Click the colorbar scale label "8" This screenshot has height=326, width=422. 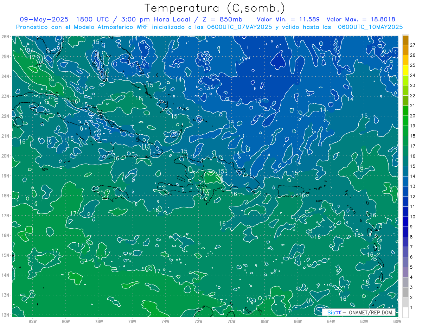click(x=412, y=237)
